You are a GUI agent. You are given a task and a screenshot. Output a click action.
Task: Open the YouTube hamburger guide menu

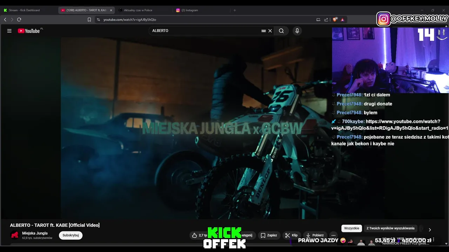coord(9,31)
